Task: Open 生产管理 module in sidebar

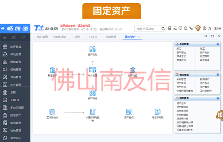Action: (x=15, y=85)
